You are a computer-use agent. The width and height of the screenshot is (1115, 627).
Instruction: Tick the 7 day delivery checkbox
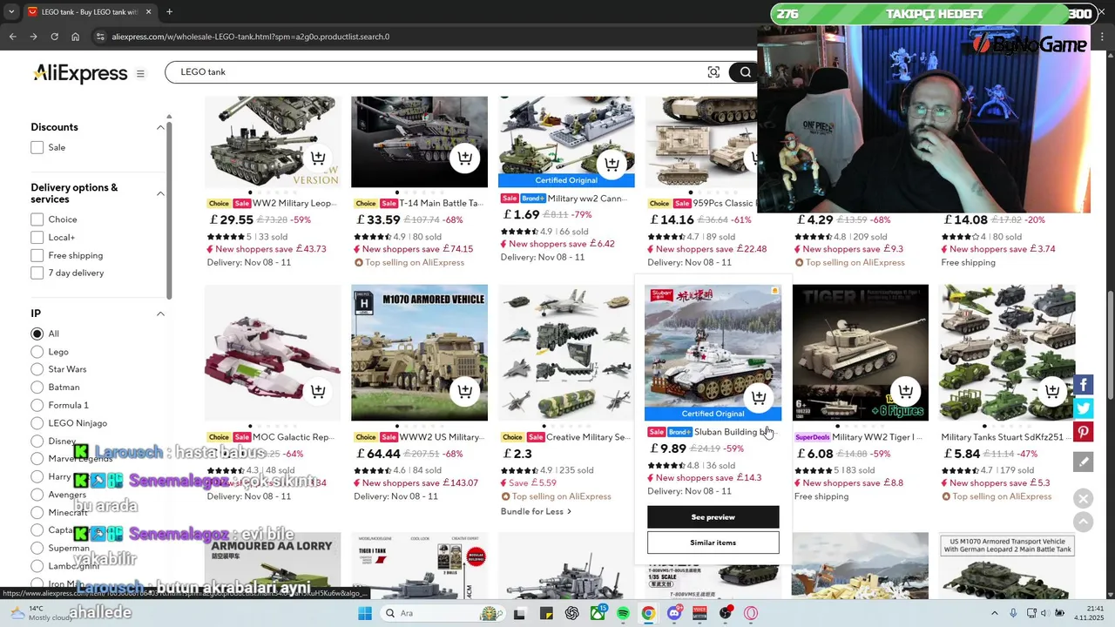tap(37, 273)
